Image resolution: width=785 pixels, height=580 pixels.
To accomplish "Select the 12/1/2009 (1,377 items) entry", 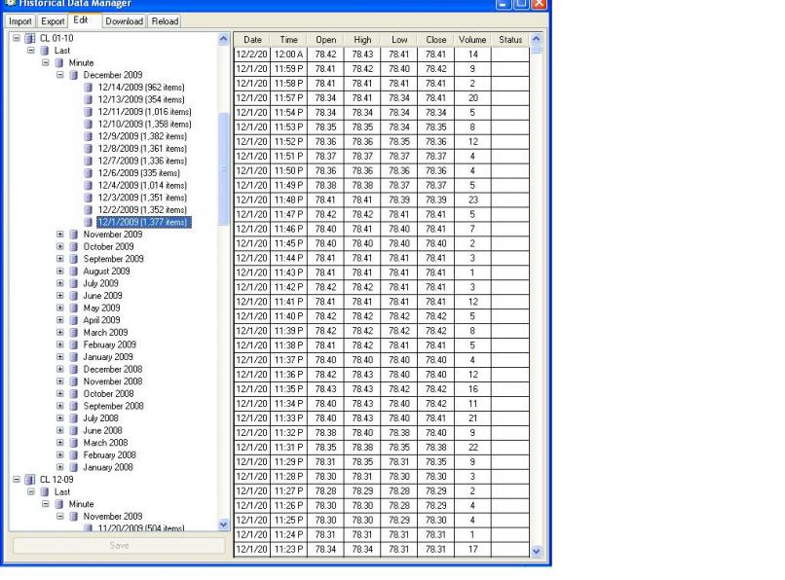I will pyautogui.click(x=144, y=222).
